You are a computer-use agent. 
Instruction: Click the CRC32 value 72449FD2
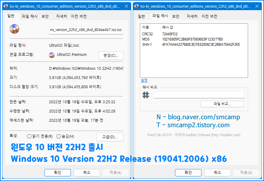[x=170, y=34]
